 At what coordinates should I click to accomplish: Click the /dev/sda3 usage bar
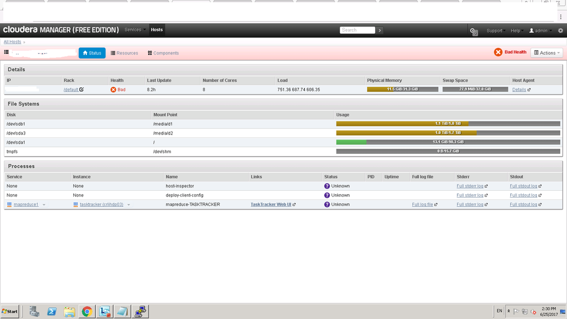point(448,133)
